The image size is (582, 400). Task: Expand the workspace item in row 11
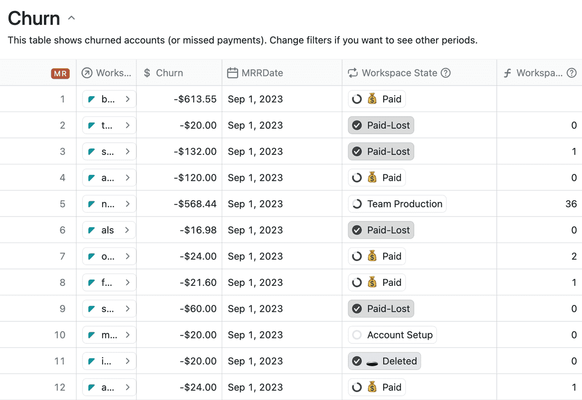click(x=127, y=361)
